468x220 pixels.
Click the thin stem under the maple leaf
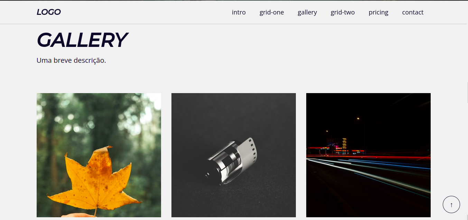tap(95, 212)
